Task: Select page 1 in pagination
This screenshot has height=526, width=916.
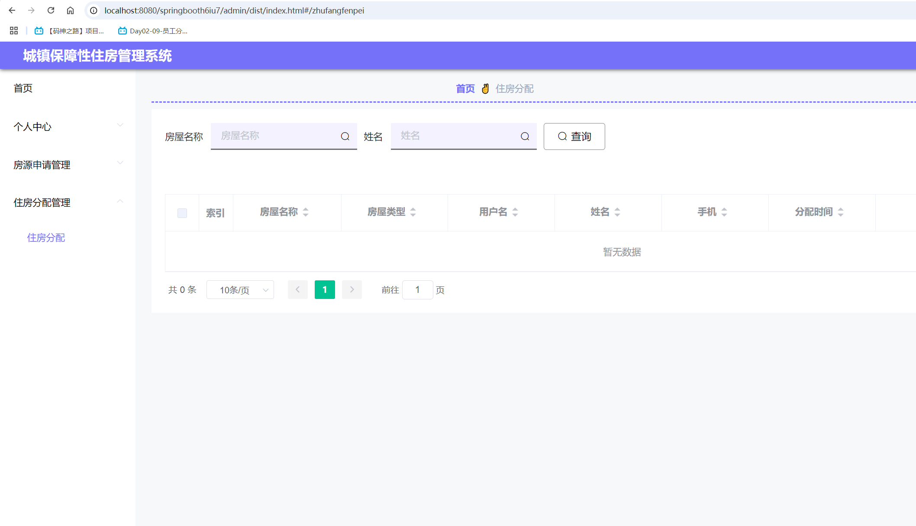Action: pyautogui.click(x=325, y=290)
